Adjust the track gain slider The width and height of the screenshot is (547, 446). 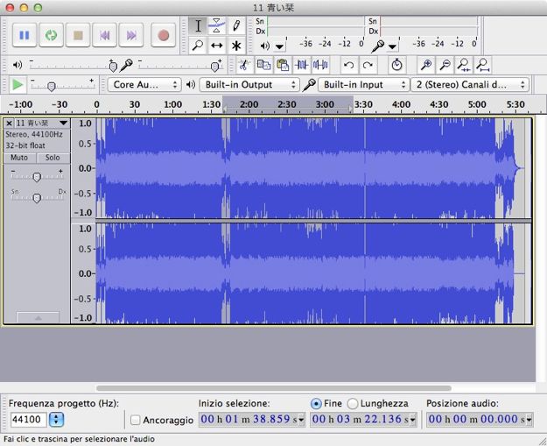(x=37, y=177)
